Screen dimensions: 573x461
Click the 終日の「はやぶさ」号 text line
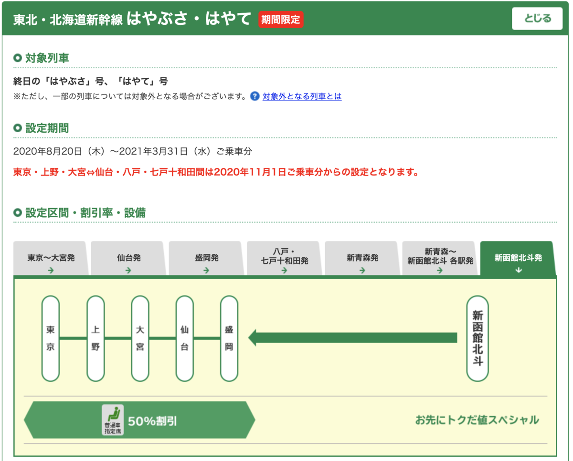pos(91,81)
